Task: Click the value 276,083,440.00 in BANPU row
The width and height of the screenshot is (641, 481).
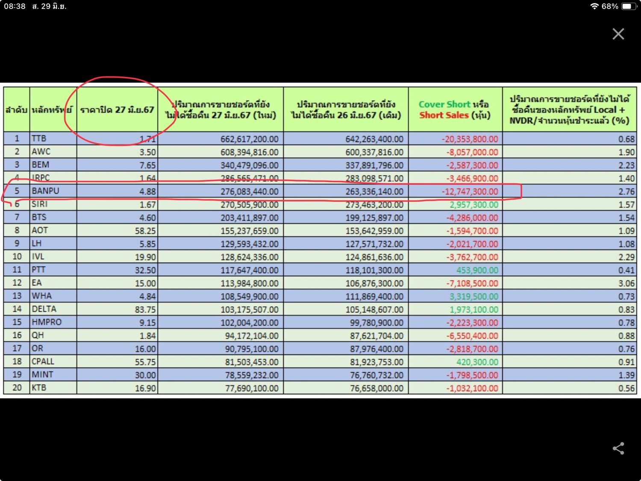Action: 250,192
